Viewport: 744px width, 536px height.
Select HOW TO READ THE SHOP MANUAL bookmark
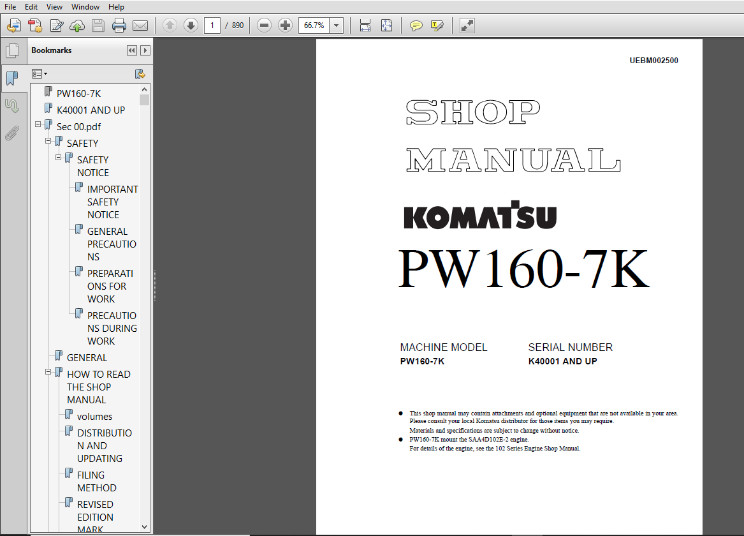point(99,387)
